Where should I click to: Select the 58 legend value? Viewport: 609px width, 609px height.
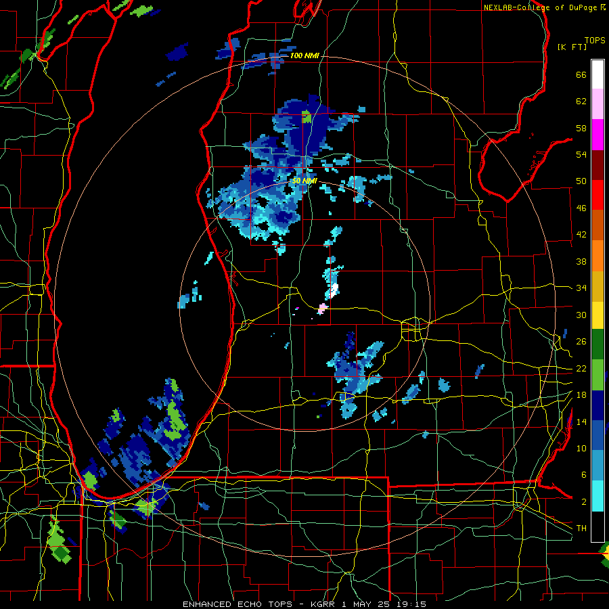581,128
